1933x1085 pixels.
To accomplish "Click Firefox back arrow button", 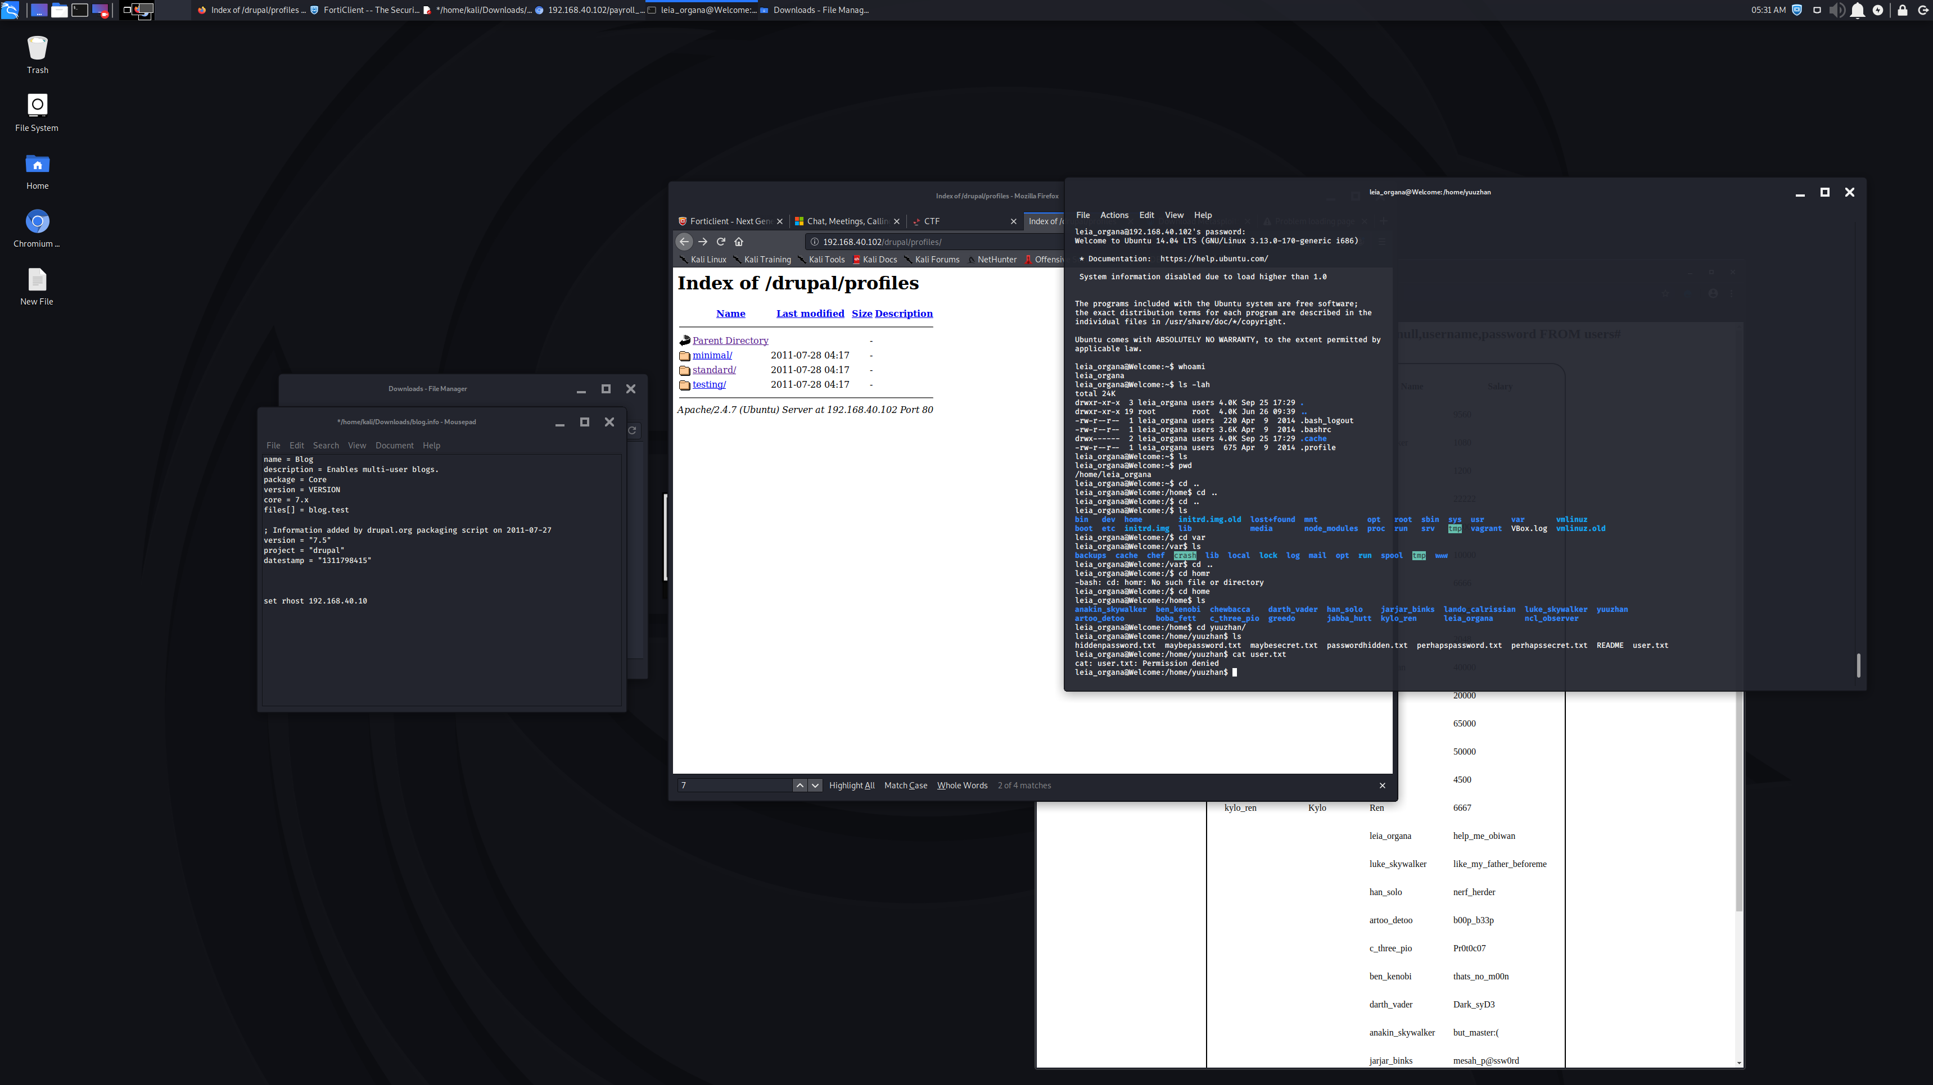I will 684,242.
